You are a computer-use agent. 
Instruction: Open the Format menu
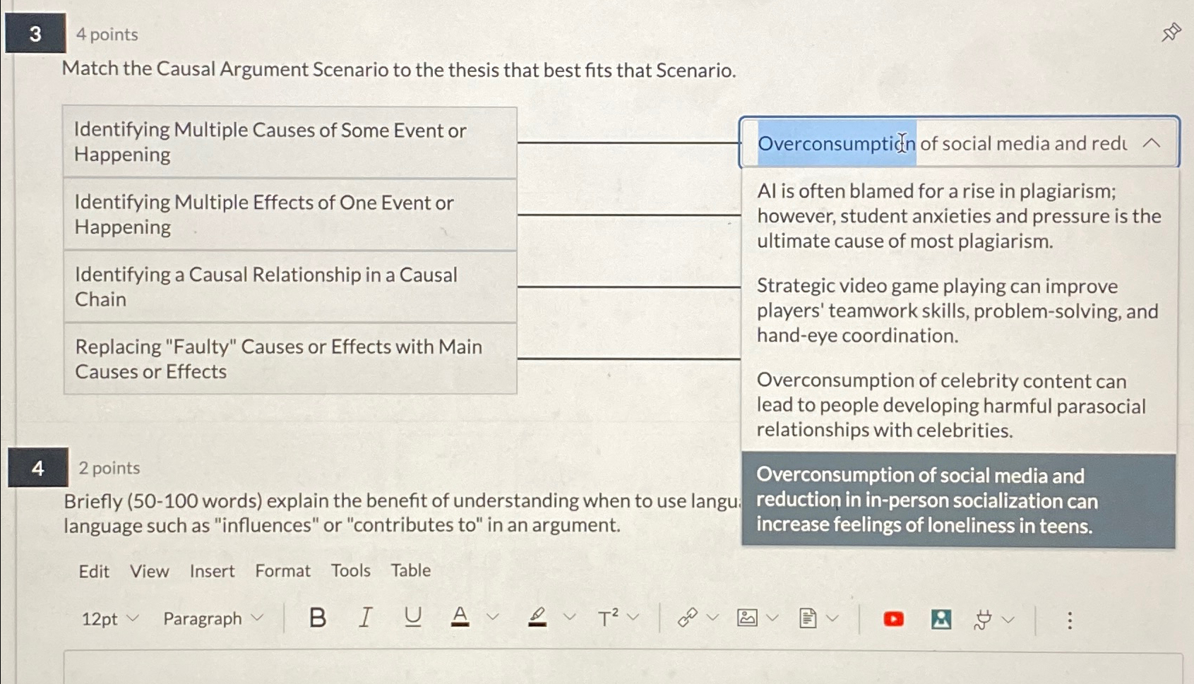[x=282, y=571]
